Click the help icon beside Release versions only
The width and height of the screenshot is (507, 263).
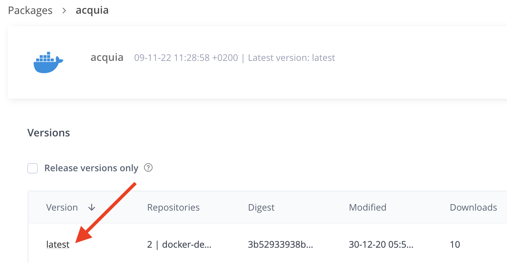tap(148, 168)
